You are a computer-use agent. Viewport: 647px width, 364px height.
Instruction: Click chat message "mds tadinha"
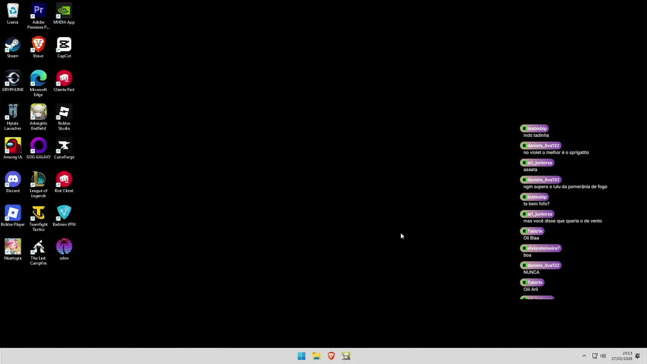536,135
